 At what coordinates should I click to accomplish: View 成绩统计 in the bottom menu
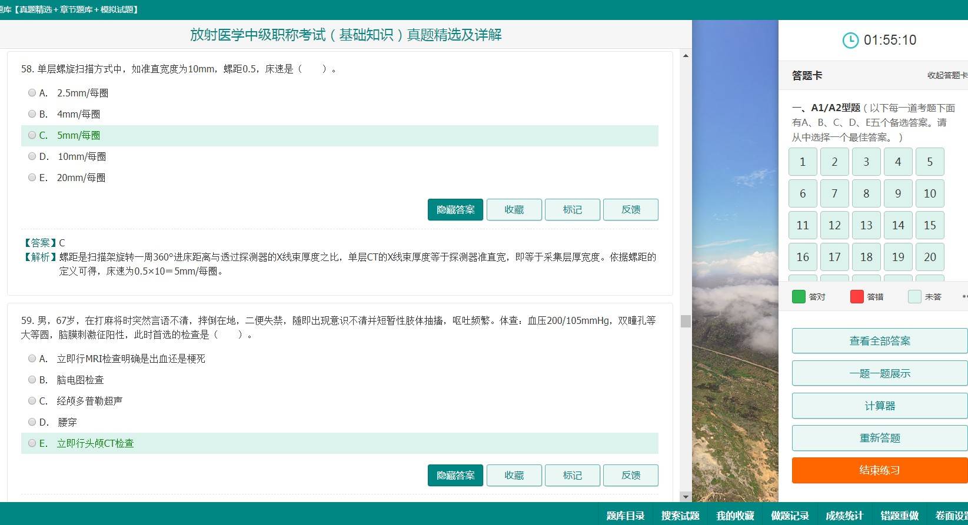844,516
